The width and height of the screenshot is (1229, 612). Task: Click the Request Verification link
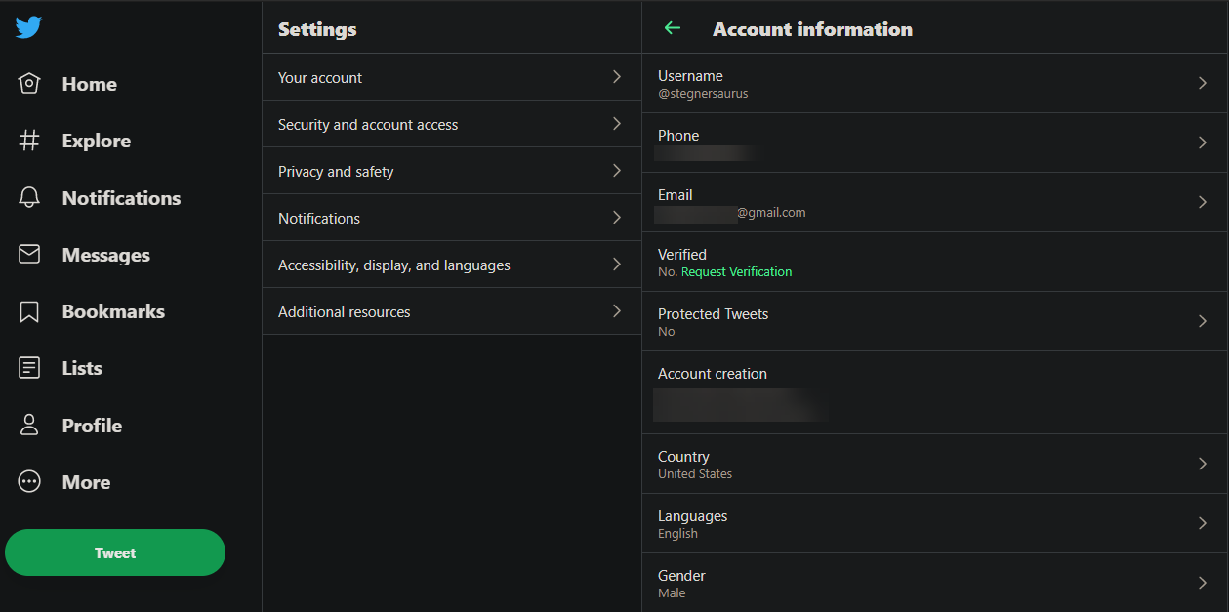(736, 272)
